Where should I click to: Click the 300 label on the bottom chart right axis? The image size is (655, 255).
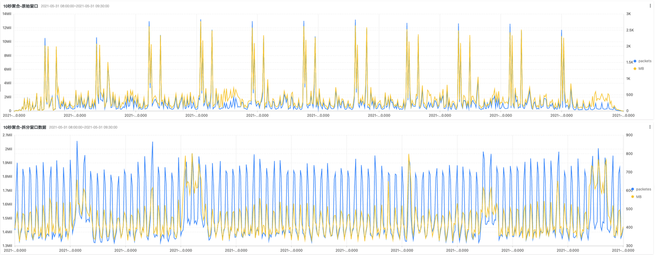click(629, 245)
